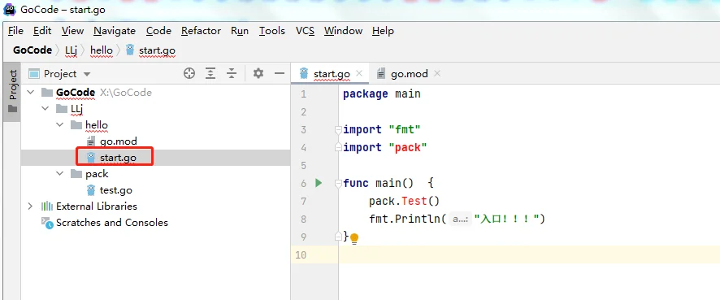Select External Libraries in tree
720x300 pixels.
click(x=97, y=207)
